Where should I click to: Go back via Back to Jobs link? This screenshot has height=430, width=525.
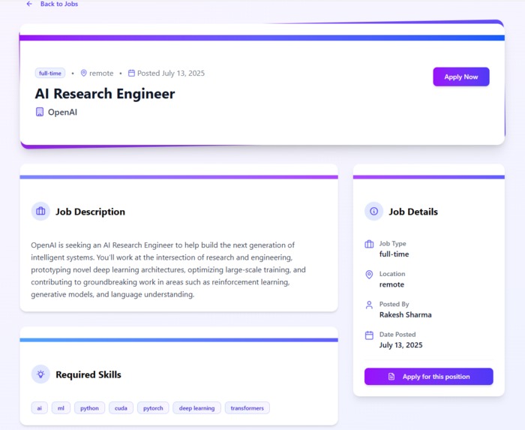(59, 4)
